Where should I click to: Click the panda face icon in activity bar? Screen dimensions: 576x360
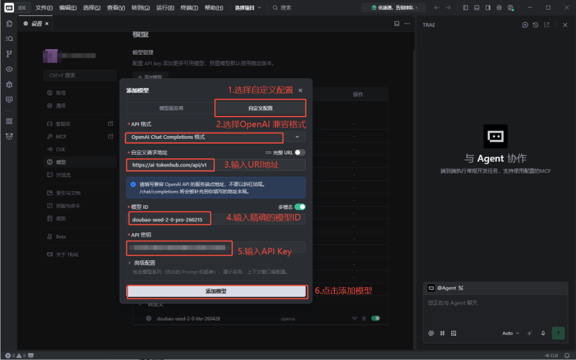9,137
